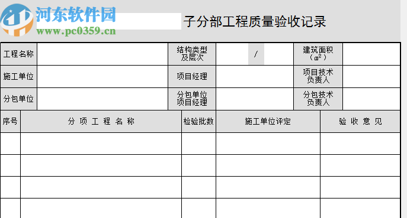
Task: Select the 验收意见 column header
Action: 360,122
